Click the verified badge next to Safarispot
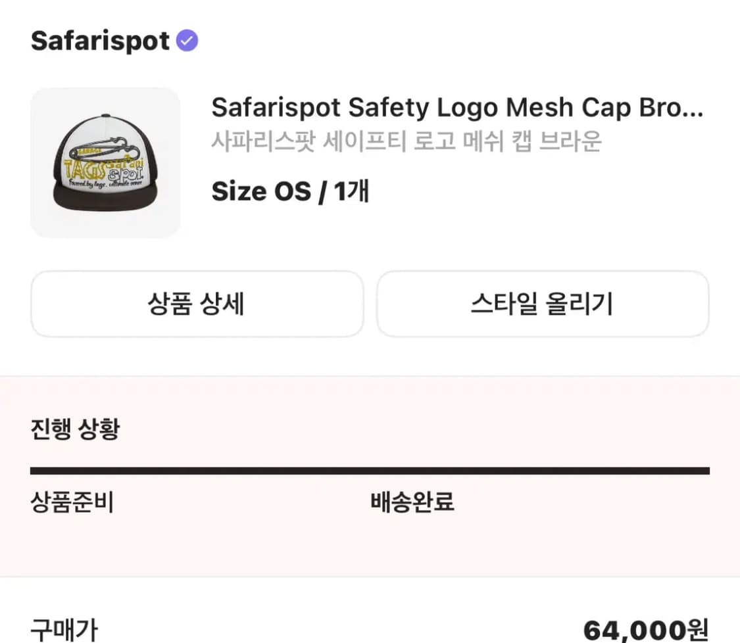 pyautogui.click(x=187, y=41)
